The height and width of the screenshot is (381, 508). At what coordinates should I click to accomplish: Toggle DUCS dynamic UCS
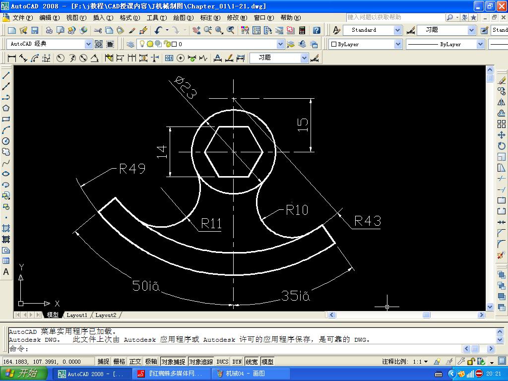222,361
